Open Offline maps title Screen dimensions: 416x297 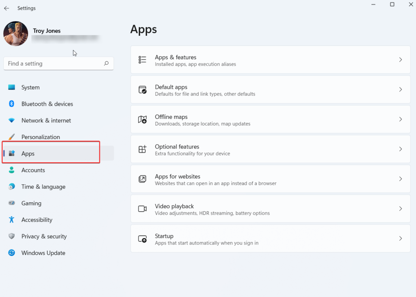[x=171, y=117]
